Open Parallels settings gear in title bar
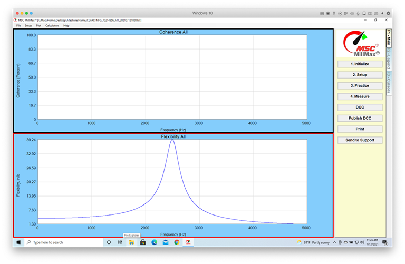This screenshot has height=264, width=405. [x=388, y=13]
